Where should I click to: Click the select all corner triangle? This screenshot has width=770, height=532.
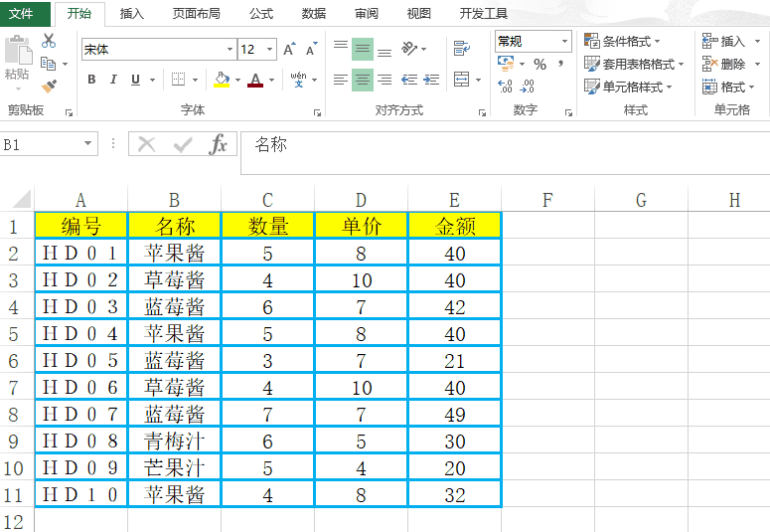coord(21,199)
